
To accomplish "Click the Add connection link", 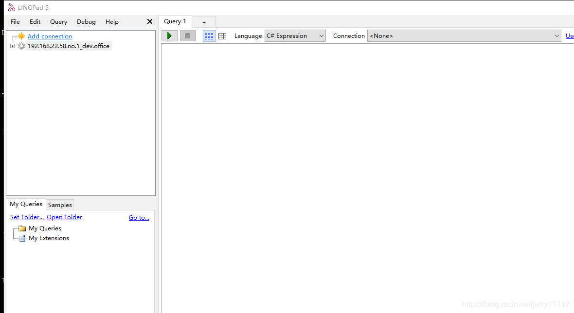I will (x=50, y=36).
